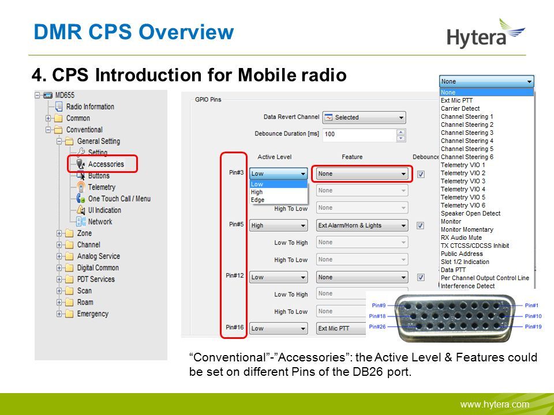Toggle the Pin#3 debounce checkbox
Screen dimensions: 554x415
click(421, 174)
